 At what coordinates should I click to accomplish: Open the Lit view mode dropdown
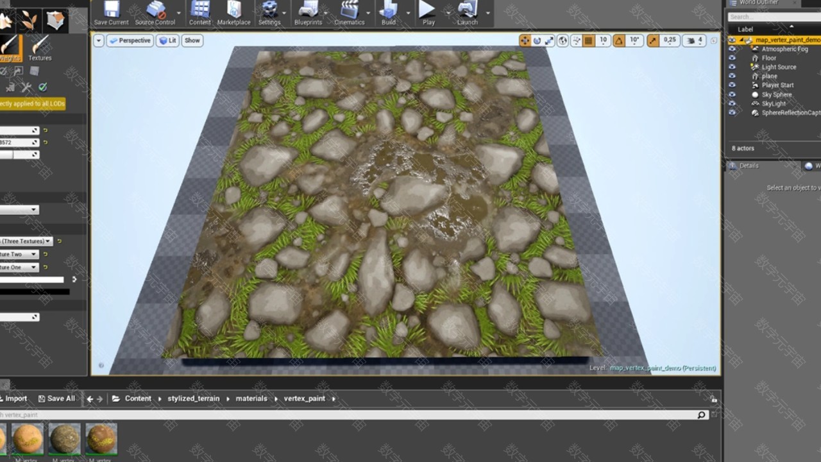168,40
